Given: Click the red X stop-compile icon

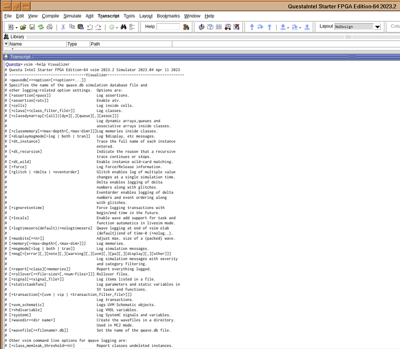Looking at the screenshot, I should point(237,27).
